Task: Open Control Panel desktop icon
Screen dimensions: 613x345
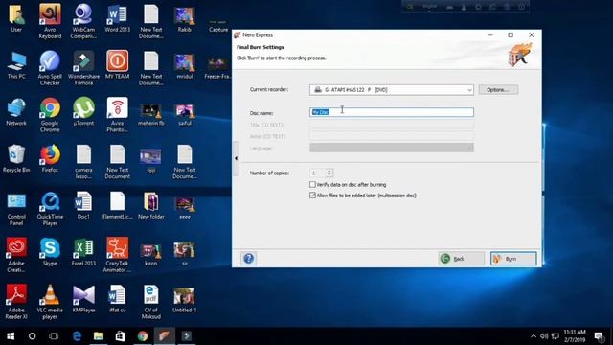Action: (x=16, y=208)
